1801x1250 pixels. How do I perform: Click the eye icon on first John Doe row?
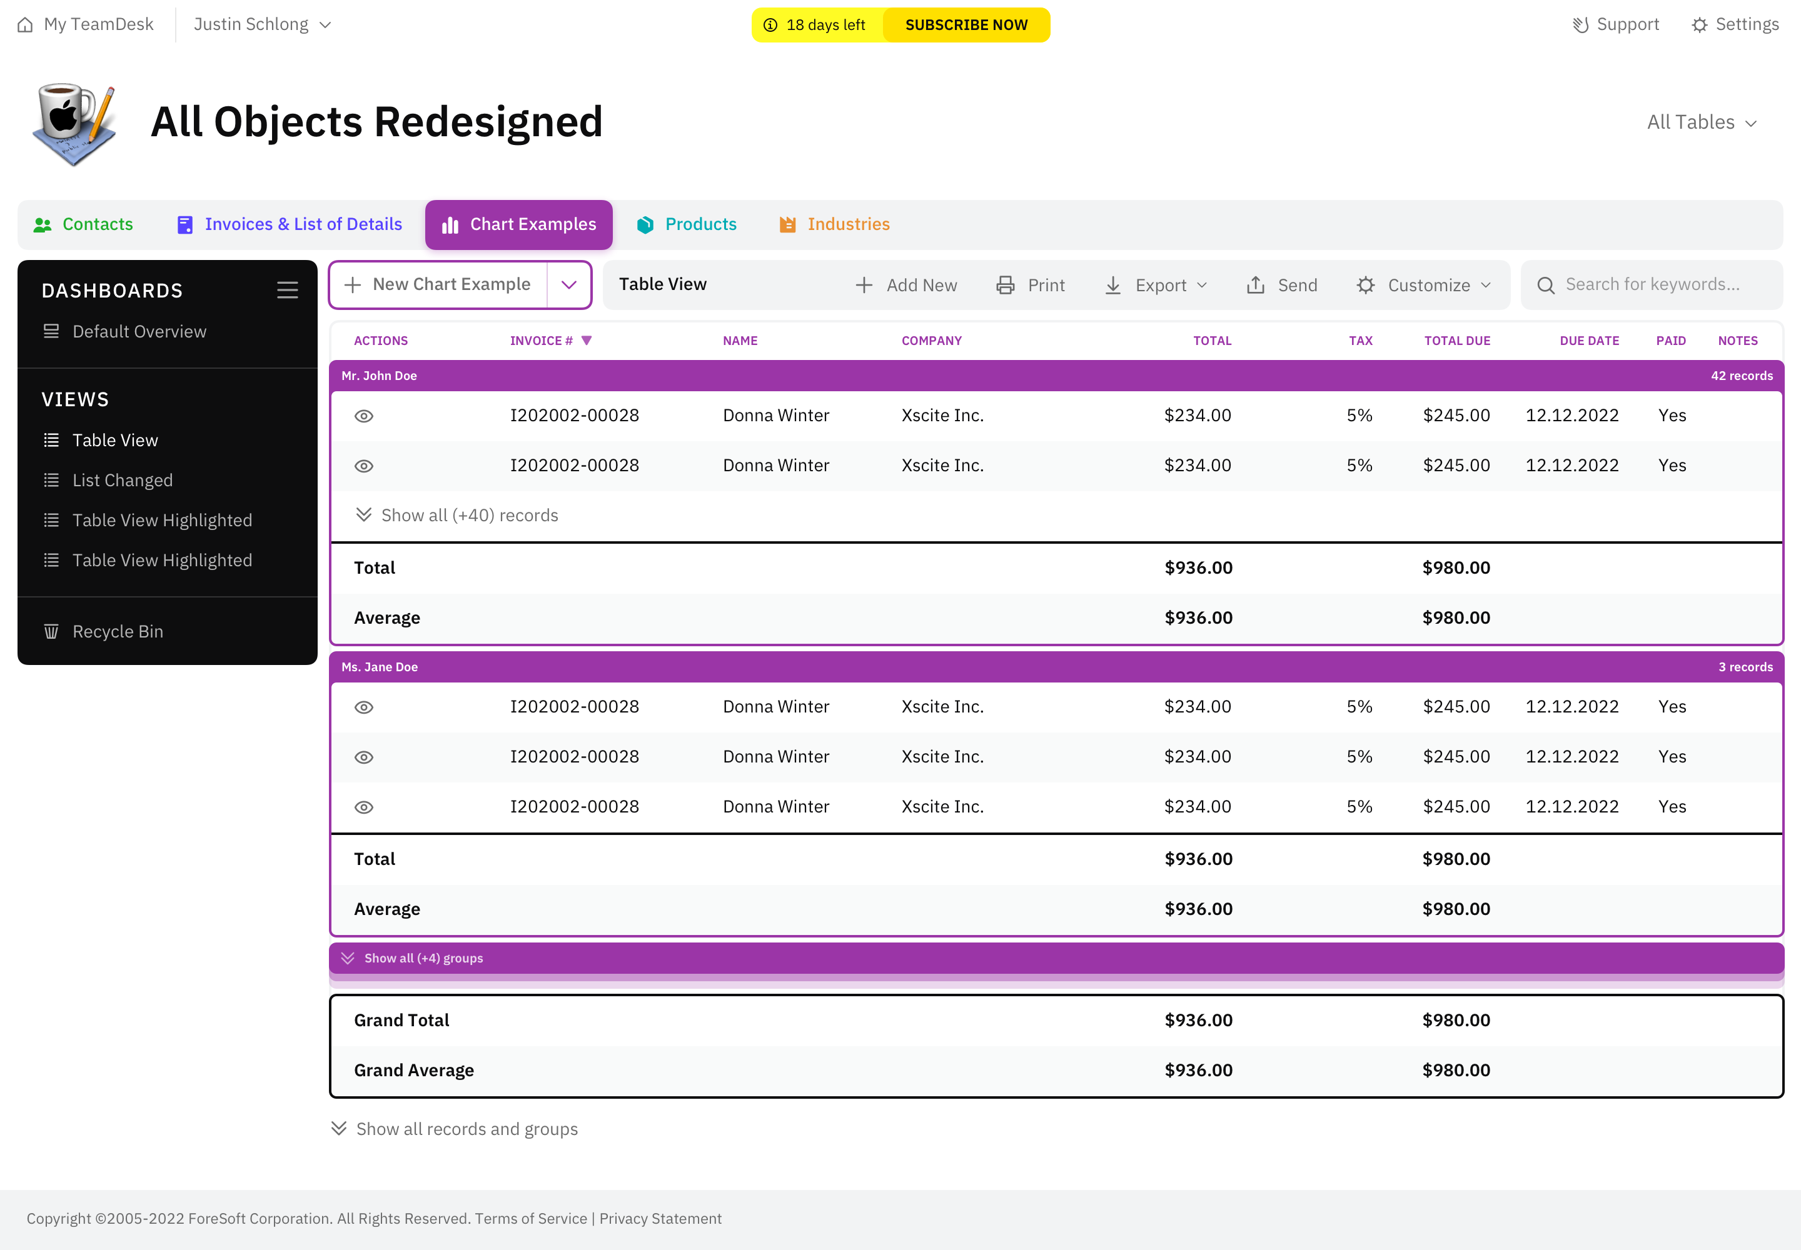[364, 416]
